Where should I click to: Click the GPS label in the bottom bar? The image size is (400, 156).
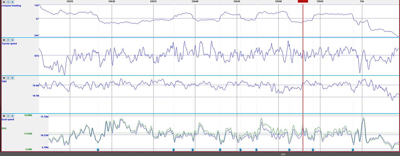click(x=283, y=154)
